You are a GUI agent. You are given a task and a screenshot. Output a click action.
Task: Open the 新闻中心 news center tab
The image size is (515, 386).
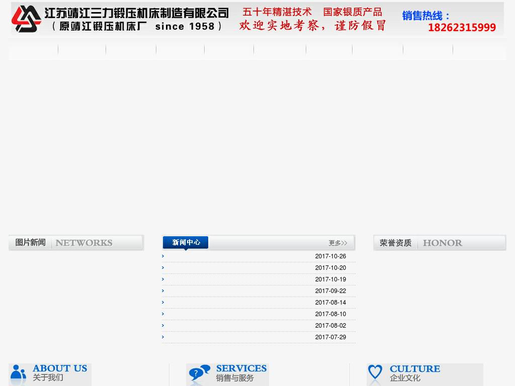coord(186,243)
